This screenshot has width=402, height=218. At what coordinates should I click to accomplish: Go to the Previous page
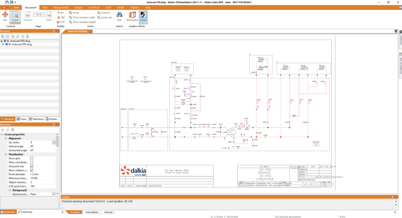pos(28,16)
